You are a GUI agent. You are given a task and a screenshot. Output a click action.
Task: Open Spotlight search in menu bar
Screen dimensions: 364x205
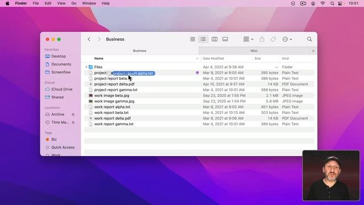[x=332, y=3]
